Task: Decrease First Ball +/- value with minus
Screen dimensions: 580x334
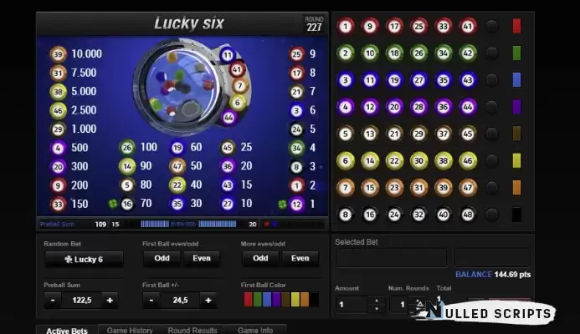Action: [x=151, y=301]
